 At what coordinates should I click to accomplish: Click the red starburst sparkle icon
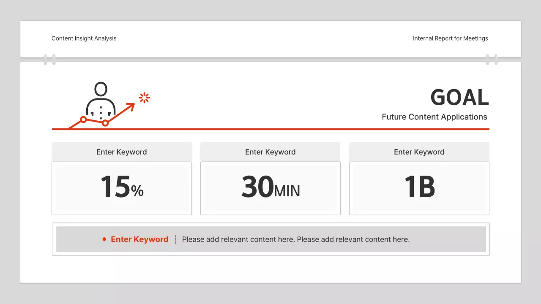144,98
